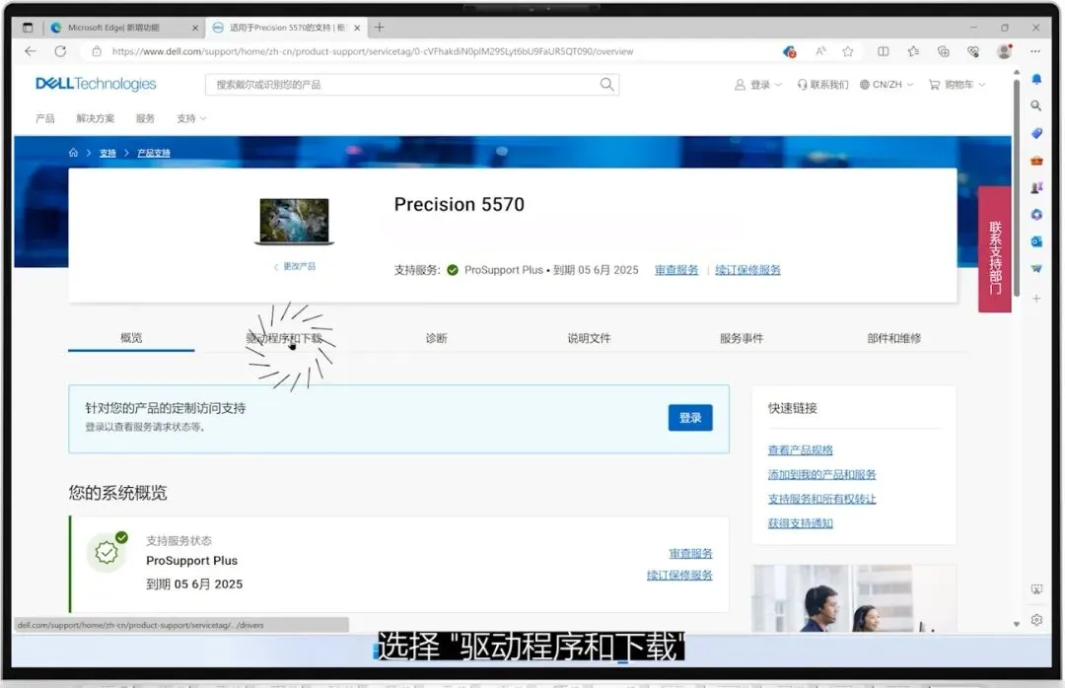Open Edge browser favorites star in address bar
The height and width of the screenshot is (688, 1065).
coord(848,50)
